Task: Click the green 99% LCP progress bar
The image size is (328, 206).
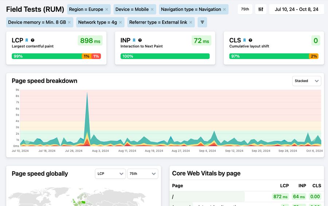Action: 47,56
